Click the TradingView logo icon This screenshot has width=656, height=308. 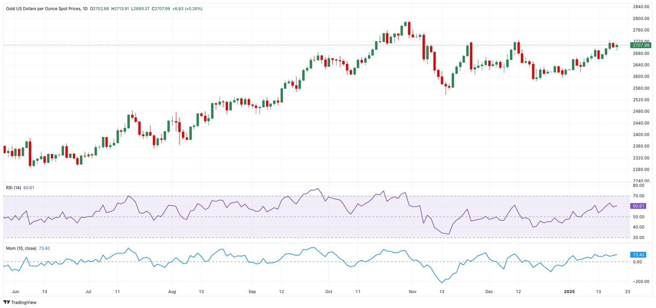[6, 302]
